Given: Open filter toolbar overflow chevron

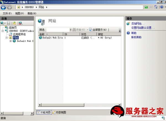Looking at the screenshot, I should pos(120,30).
